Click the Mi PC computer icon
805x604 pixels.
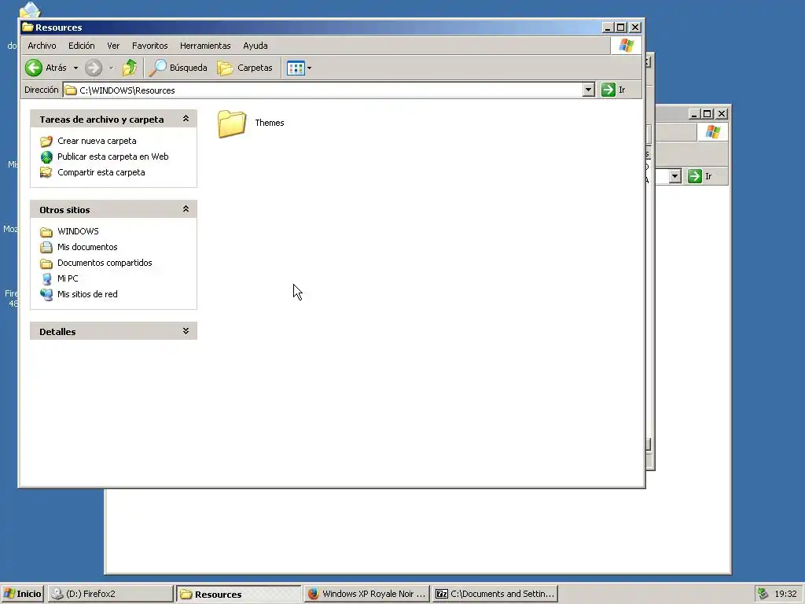pyautogui.click(x=46, y=279)
